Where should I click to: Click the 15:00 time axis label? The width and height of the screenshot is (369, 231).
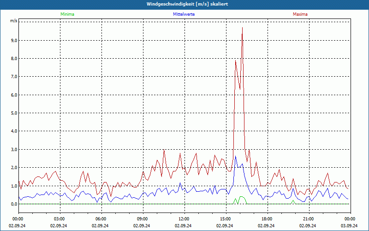(226, 219)
